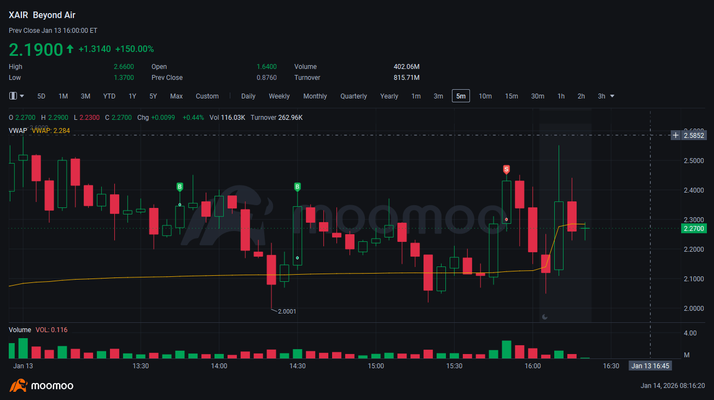Open the Custom date range
This screenshot has height=400, width=714.
pos(207,96)
